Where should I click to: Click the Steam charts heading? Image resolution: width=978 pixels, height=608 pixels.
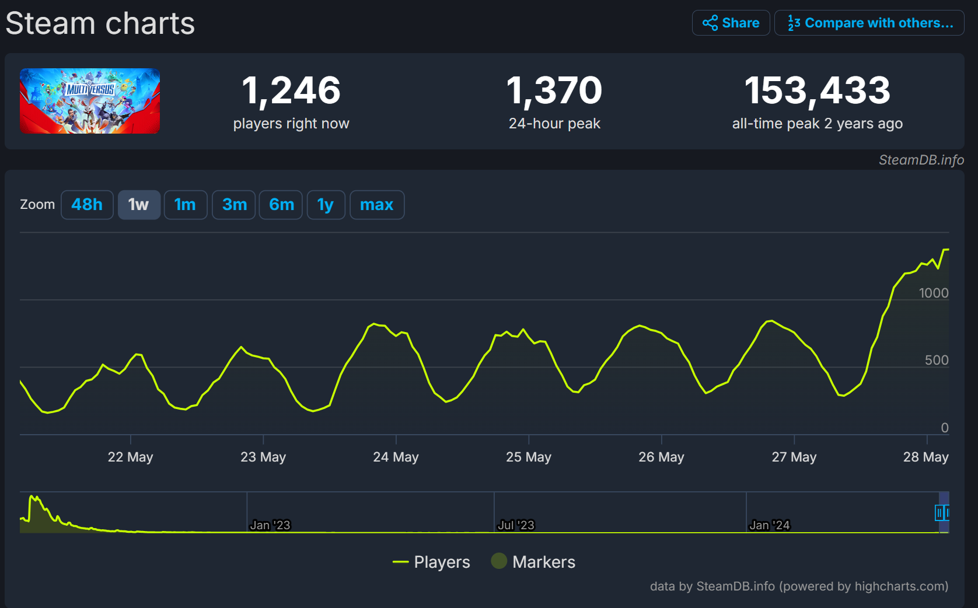(x=100, y=23)
